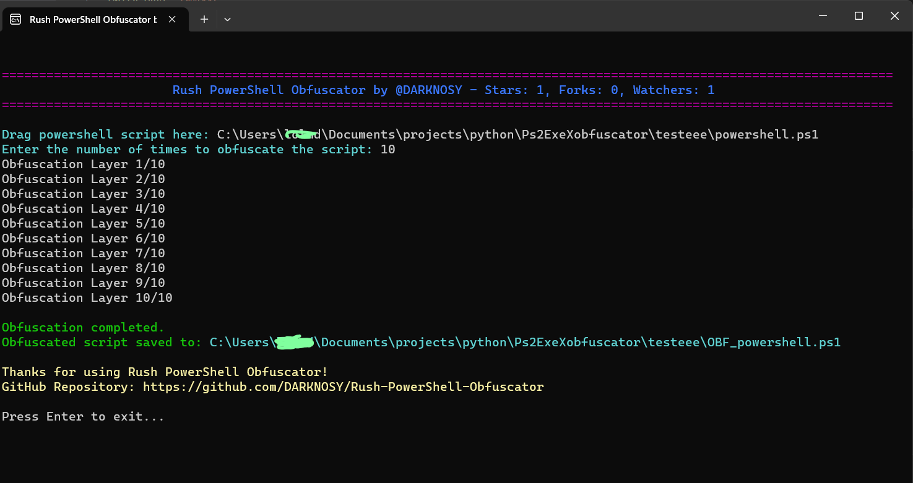Viewport: 913px width, 483px height.
Task: Click the GitHub repository URL
Action: (344, 387)
